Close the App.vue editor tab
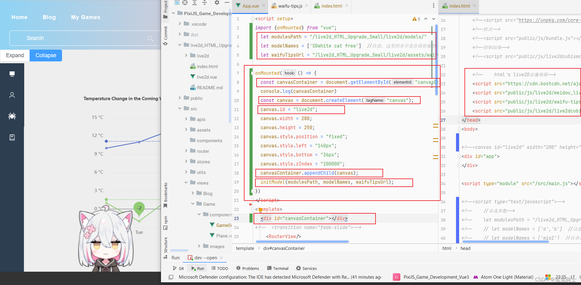This screenshot has width=581, height=285. 264,5
